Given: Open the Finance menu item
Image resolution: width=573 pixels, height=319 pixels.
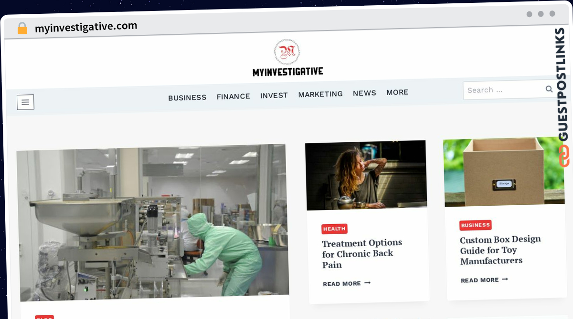Looking at the screenshot, I should click(233, 96).
